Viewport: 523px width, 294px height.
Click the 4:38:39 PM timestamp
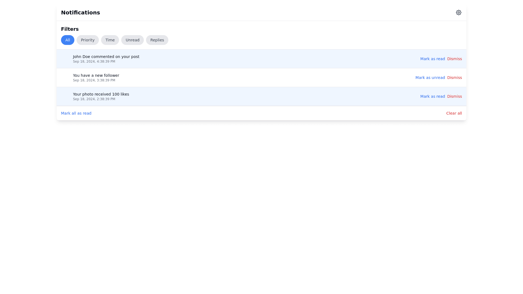pos(94,62)
